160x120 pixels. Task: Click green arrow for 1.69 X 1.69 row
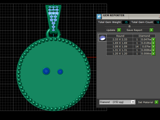point(153,43)
